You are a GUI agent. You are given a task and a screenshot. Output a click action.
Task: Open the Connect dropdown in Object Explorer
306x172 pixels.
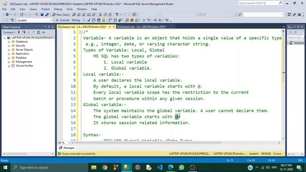[x=9, y=32]
